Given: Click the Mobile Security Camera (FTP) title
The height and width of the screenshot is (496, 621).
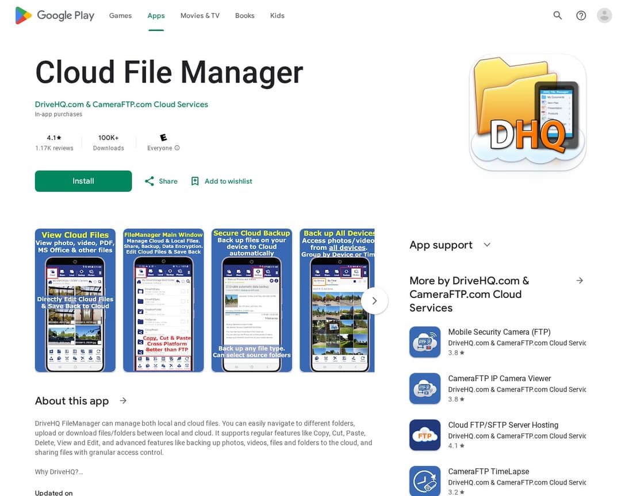Looking at the screenshot, I should [500, 332].
